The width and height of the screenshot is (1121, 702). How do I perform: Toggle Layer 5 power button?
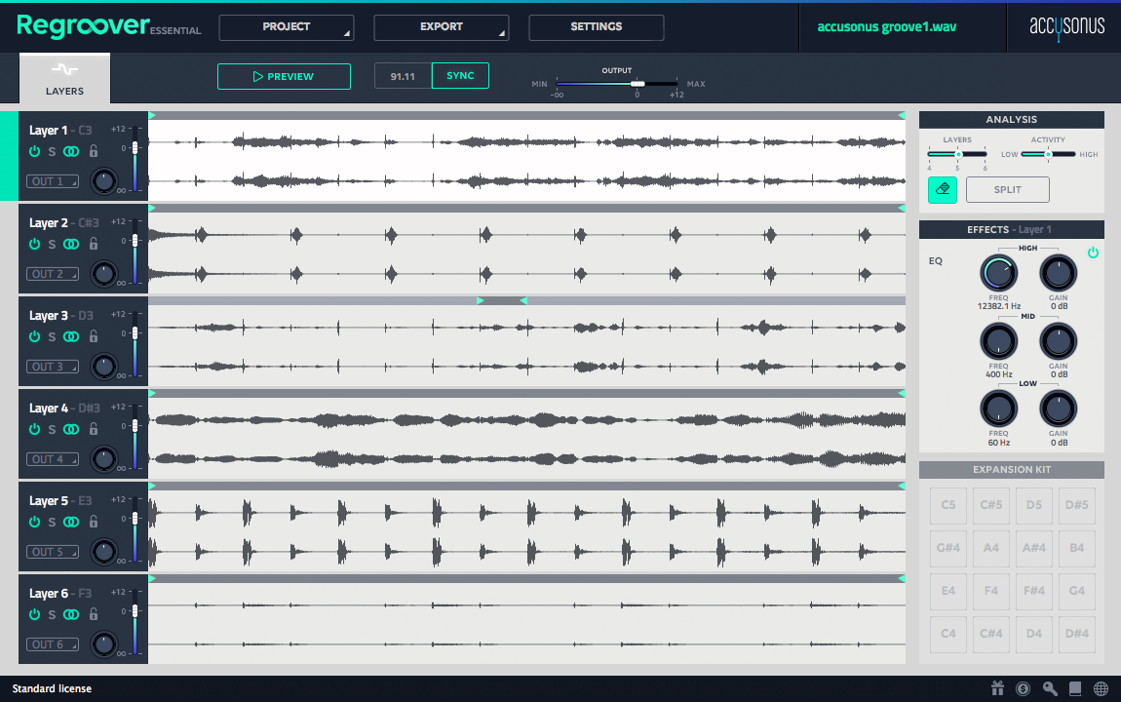34,522
